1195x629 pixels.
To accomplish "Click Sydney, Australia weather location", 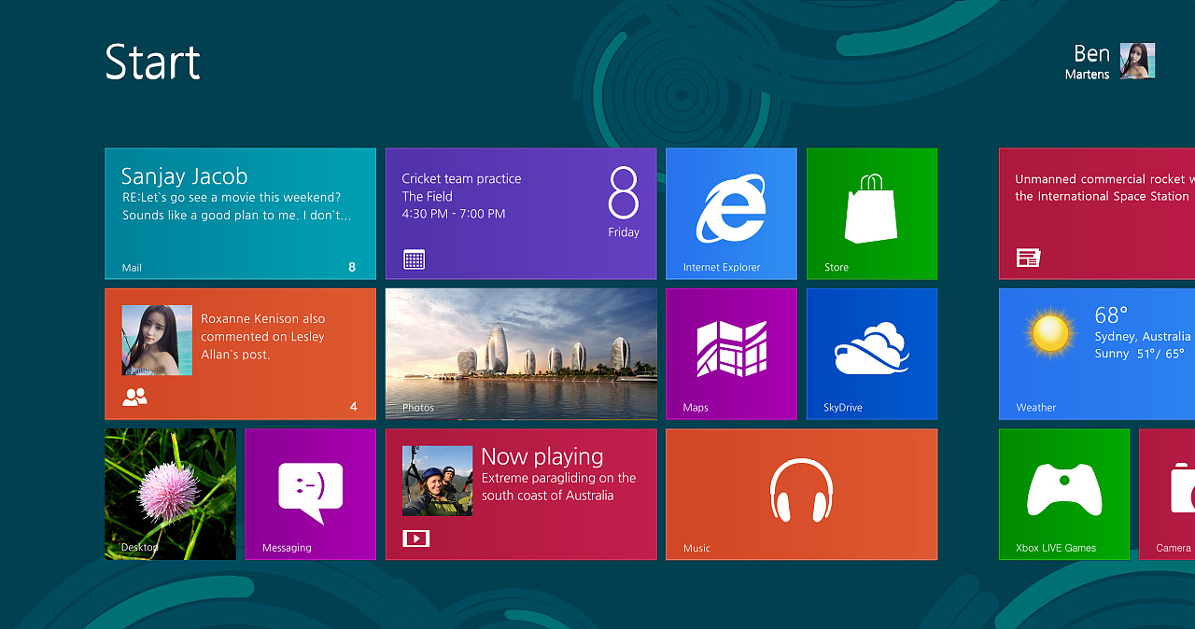I will tap(1143, 336).
